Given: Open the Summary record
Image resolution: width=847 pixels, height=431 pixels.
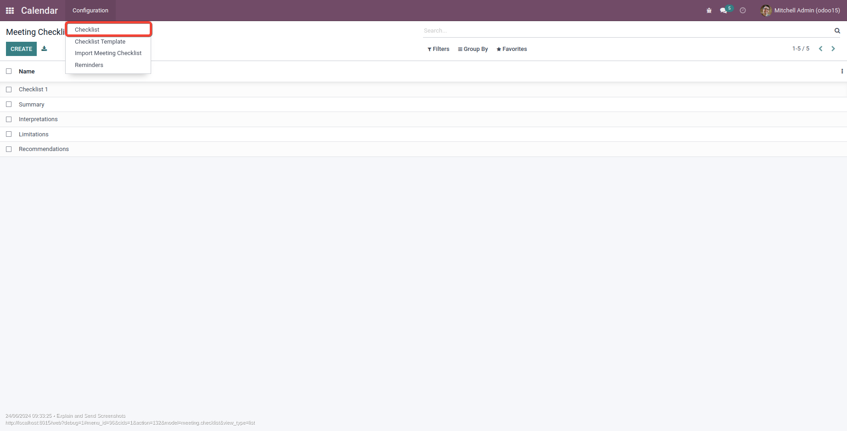Looking at the screenshot, I should click(x=32, y=105).
